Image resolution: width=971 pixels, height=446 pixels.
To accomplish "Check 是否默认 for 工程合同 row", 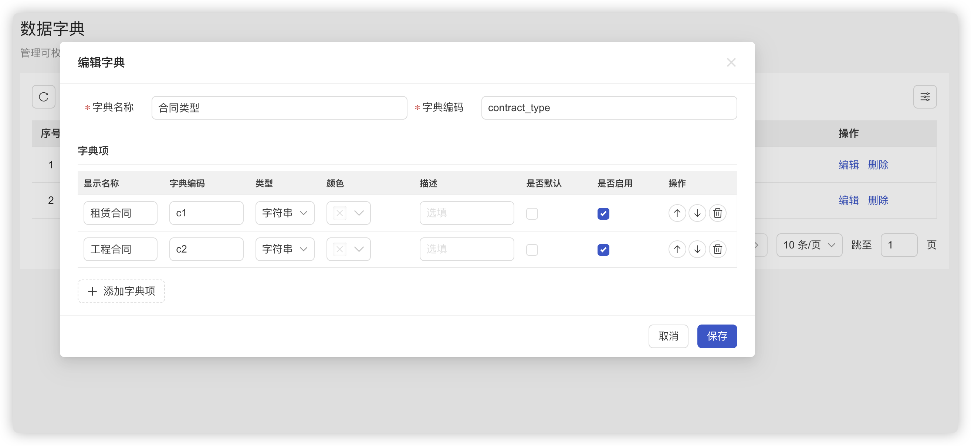I will 532,250.
